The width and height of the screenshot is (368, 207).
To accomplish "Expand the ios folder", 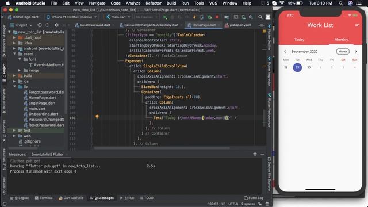I will tap(14, 81).
